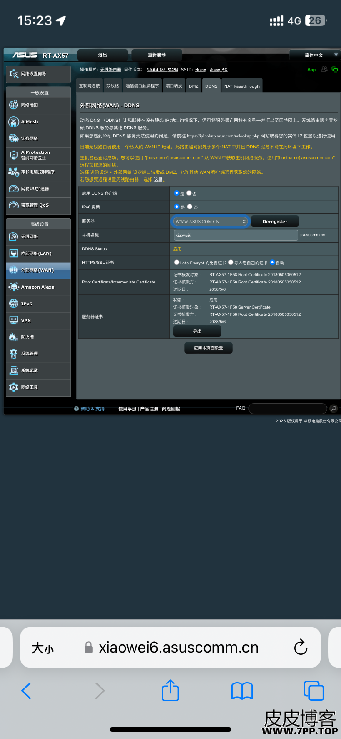
Task: Click 导出 export certificate button
Action: (197, 331)
